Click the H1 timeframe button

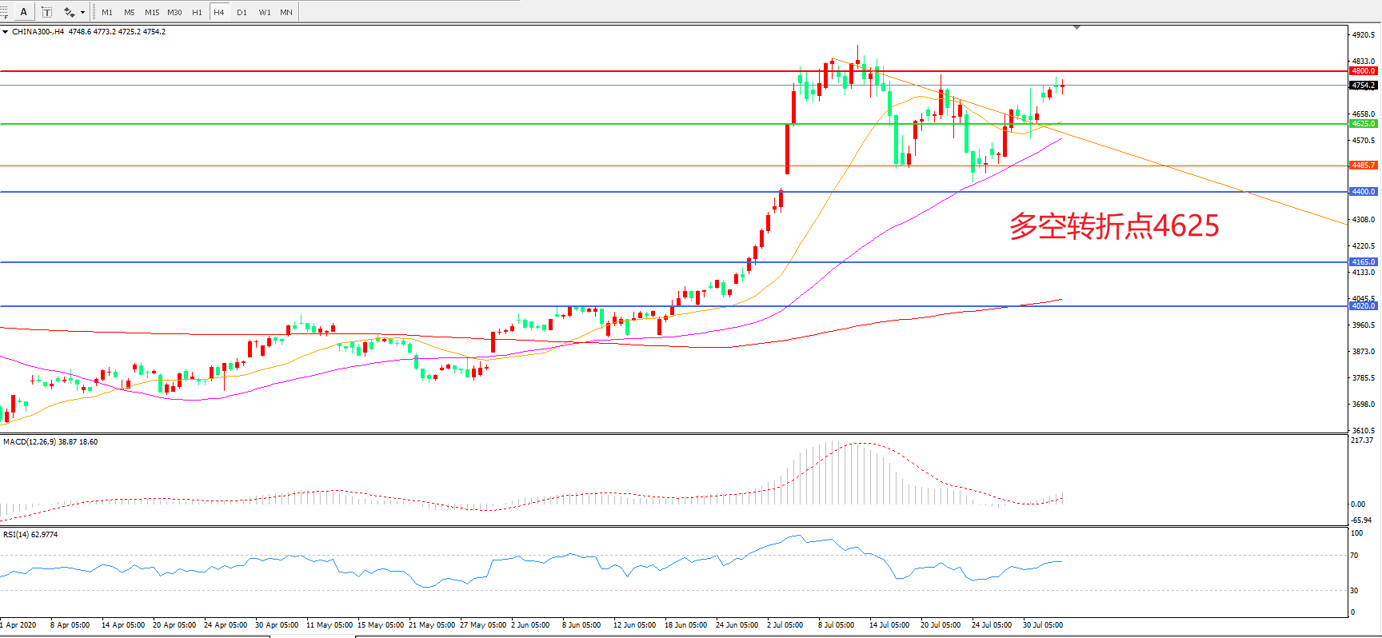[197, 12]
